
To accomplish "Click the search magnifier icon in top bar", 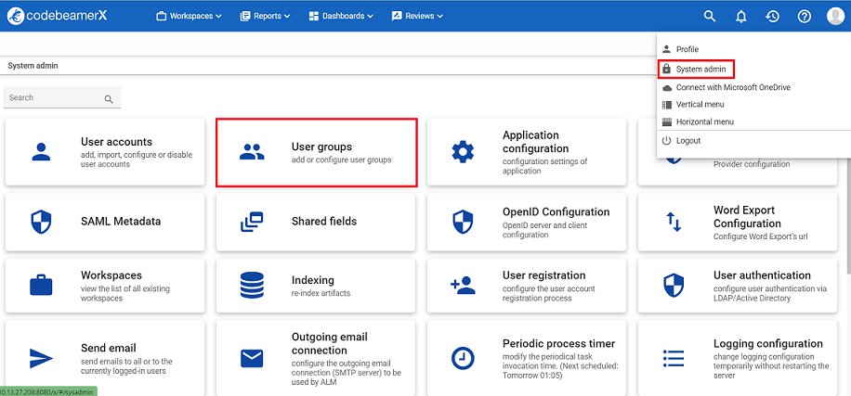I will tap(710, 16).
